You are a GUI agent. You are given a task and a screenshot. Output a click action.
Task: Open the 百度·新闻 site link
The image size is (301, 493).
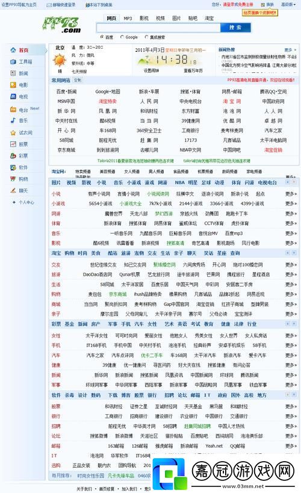[x=66, y=91]
